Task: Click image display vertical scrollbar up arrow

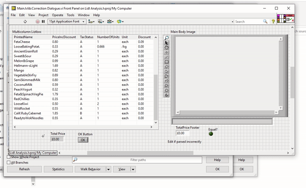Action: pos(280,39)
